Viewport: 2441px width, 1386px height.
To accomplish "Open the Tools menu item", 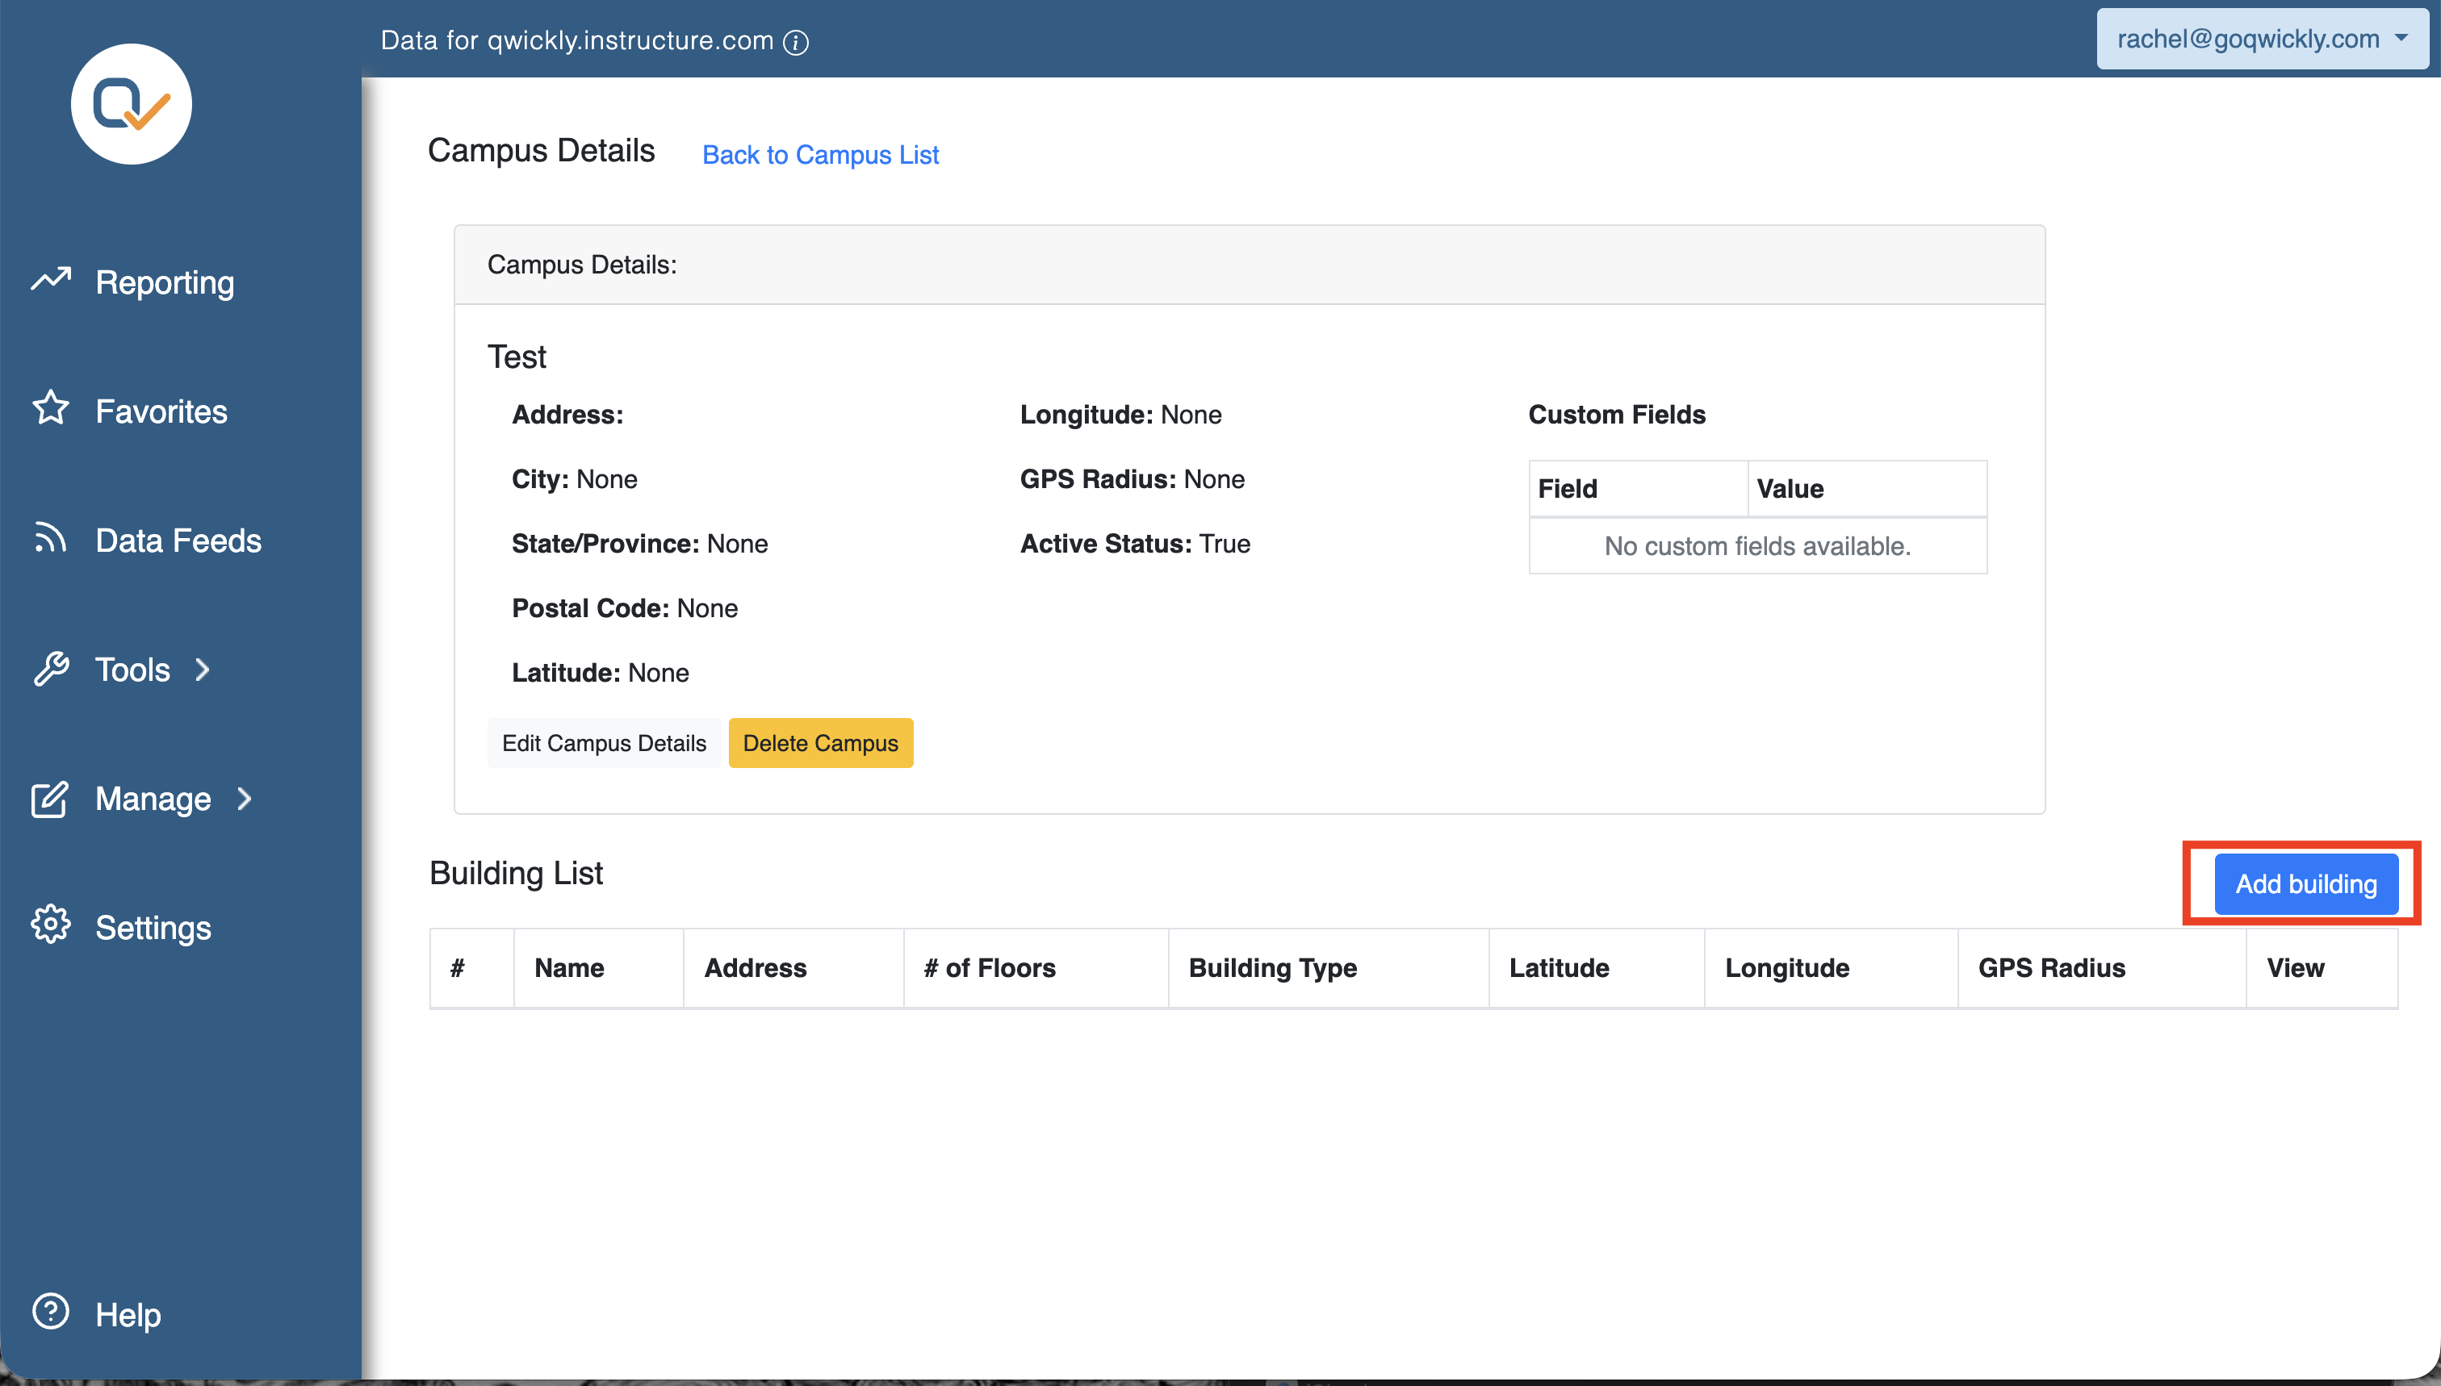I will [132, 670].
